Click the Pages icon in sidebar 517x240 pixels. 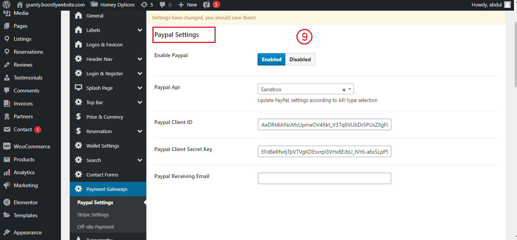(6, 26)
